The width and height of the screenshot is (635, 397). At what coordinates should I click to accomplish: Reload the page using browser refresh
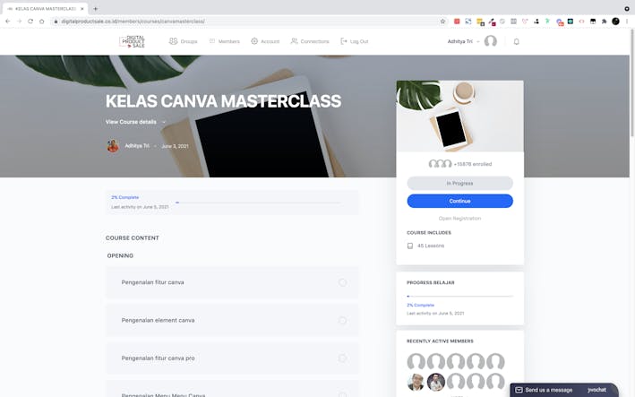click(30, 21)
